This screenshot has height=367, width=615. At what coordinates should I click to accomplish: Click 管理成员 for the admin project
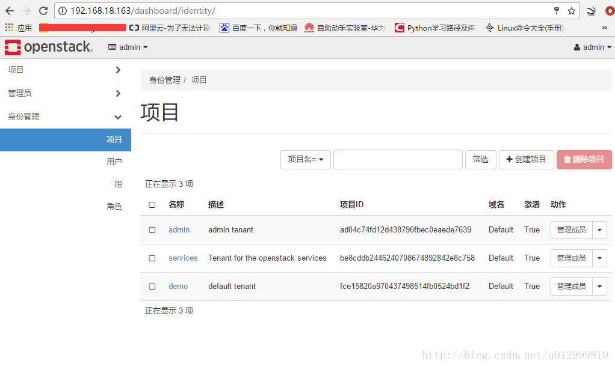point(572,230)
